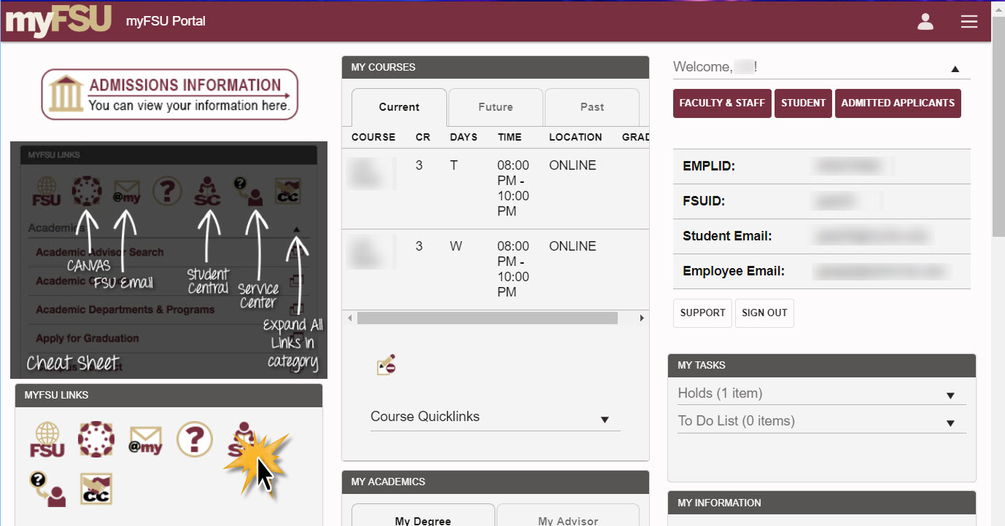This screenshot has width=1005, height=526.
Task: Click the question mark help icon
Action: (195, 439)
